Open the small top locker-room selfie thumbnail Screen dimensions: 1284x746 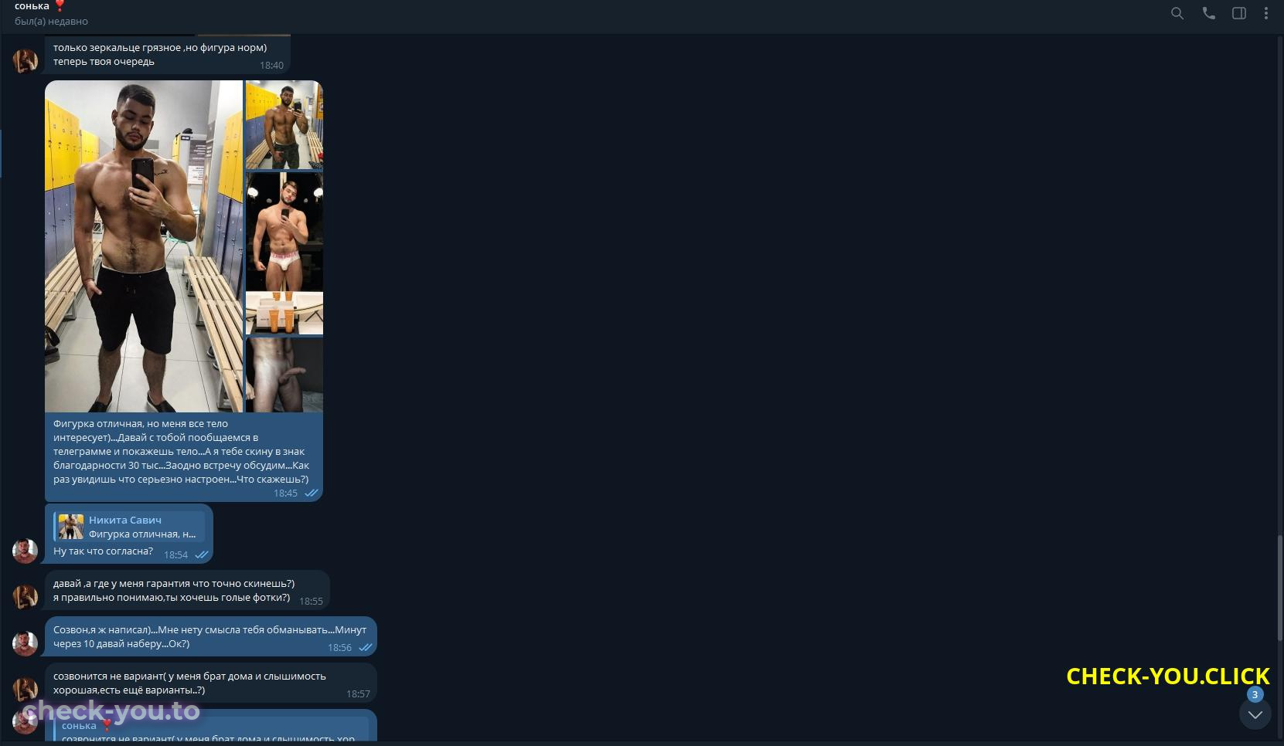pyautogui.click(x=284, y=124)
